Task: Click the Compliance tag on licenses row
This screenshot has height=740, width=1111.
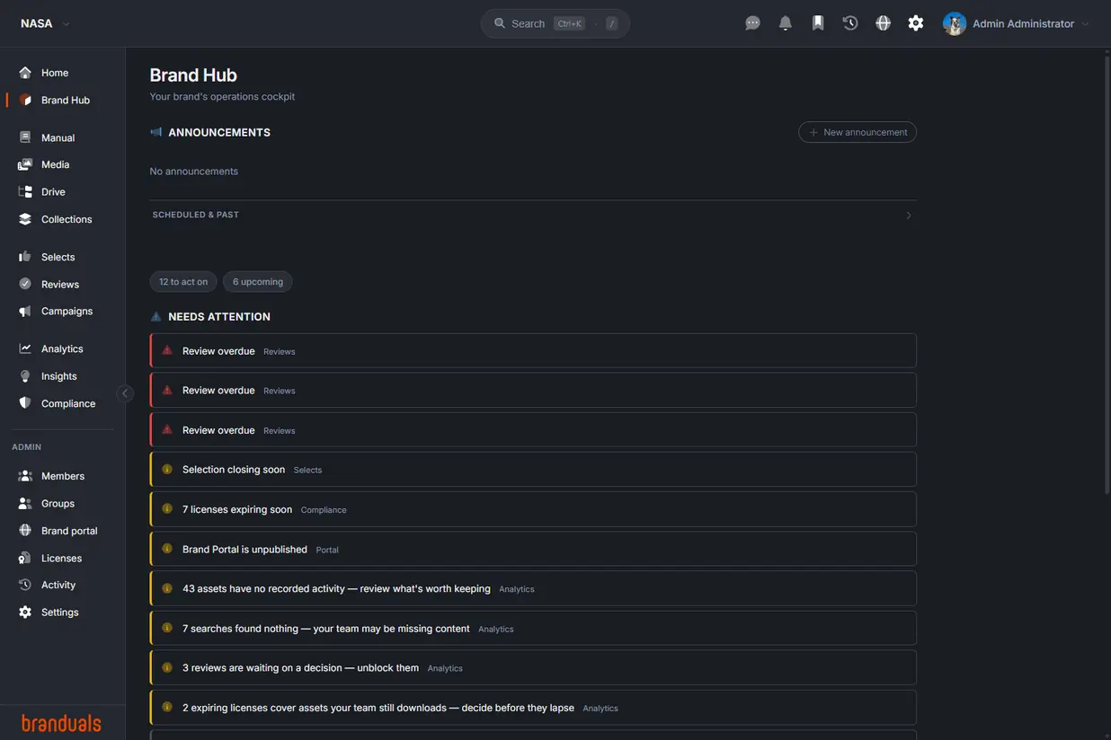Action: (324, 510)
